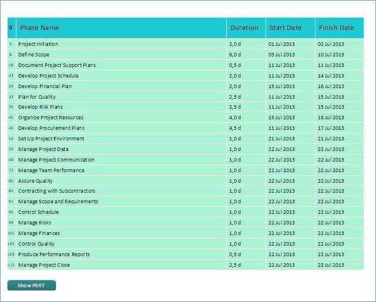Click Manage Scope and Requirements row
Screen dimensions: 376x302
point(186,202)
